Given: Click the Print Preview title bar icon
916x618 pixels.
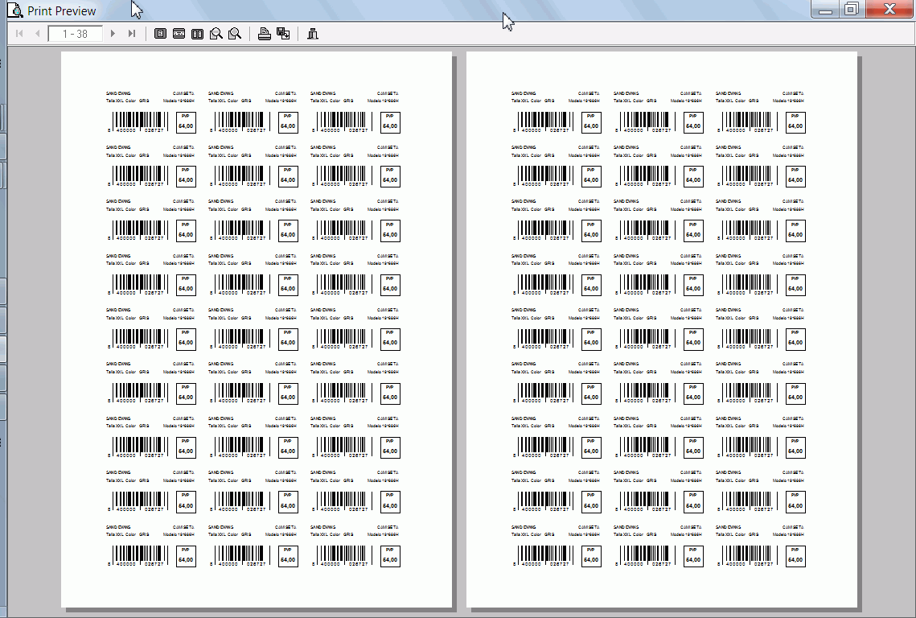Looking at the screenshot, I should pos(15,10).
